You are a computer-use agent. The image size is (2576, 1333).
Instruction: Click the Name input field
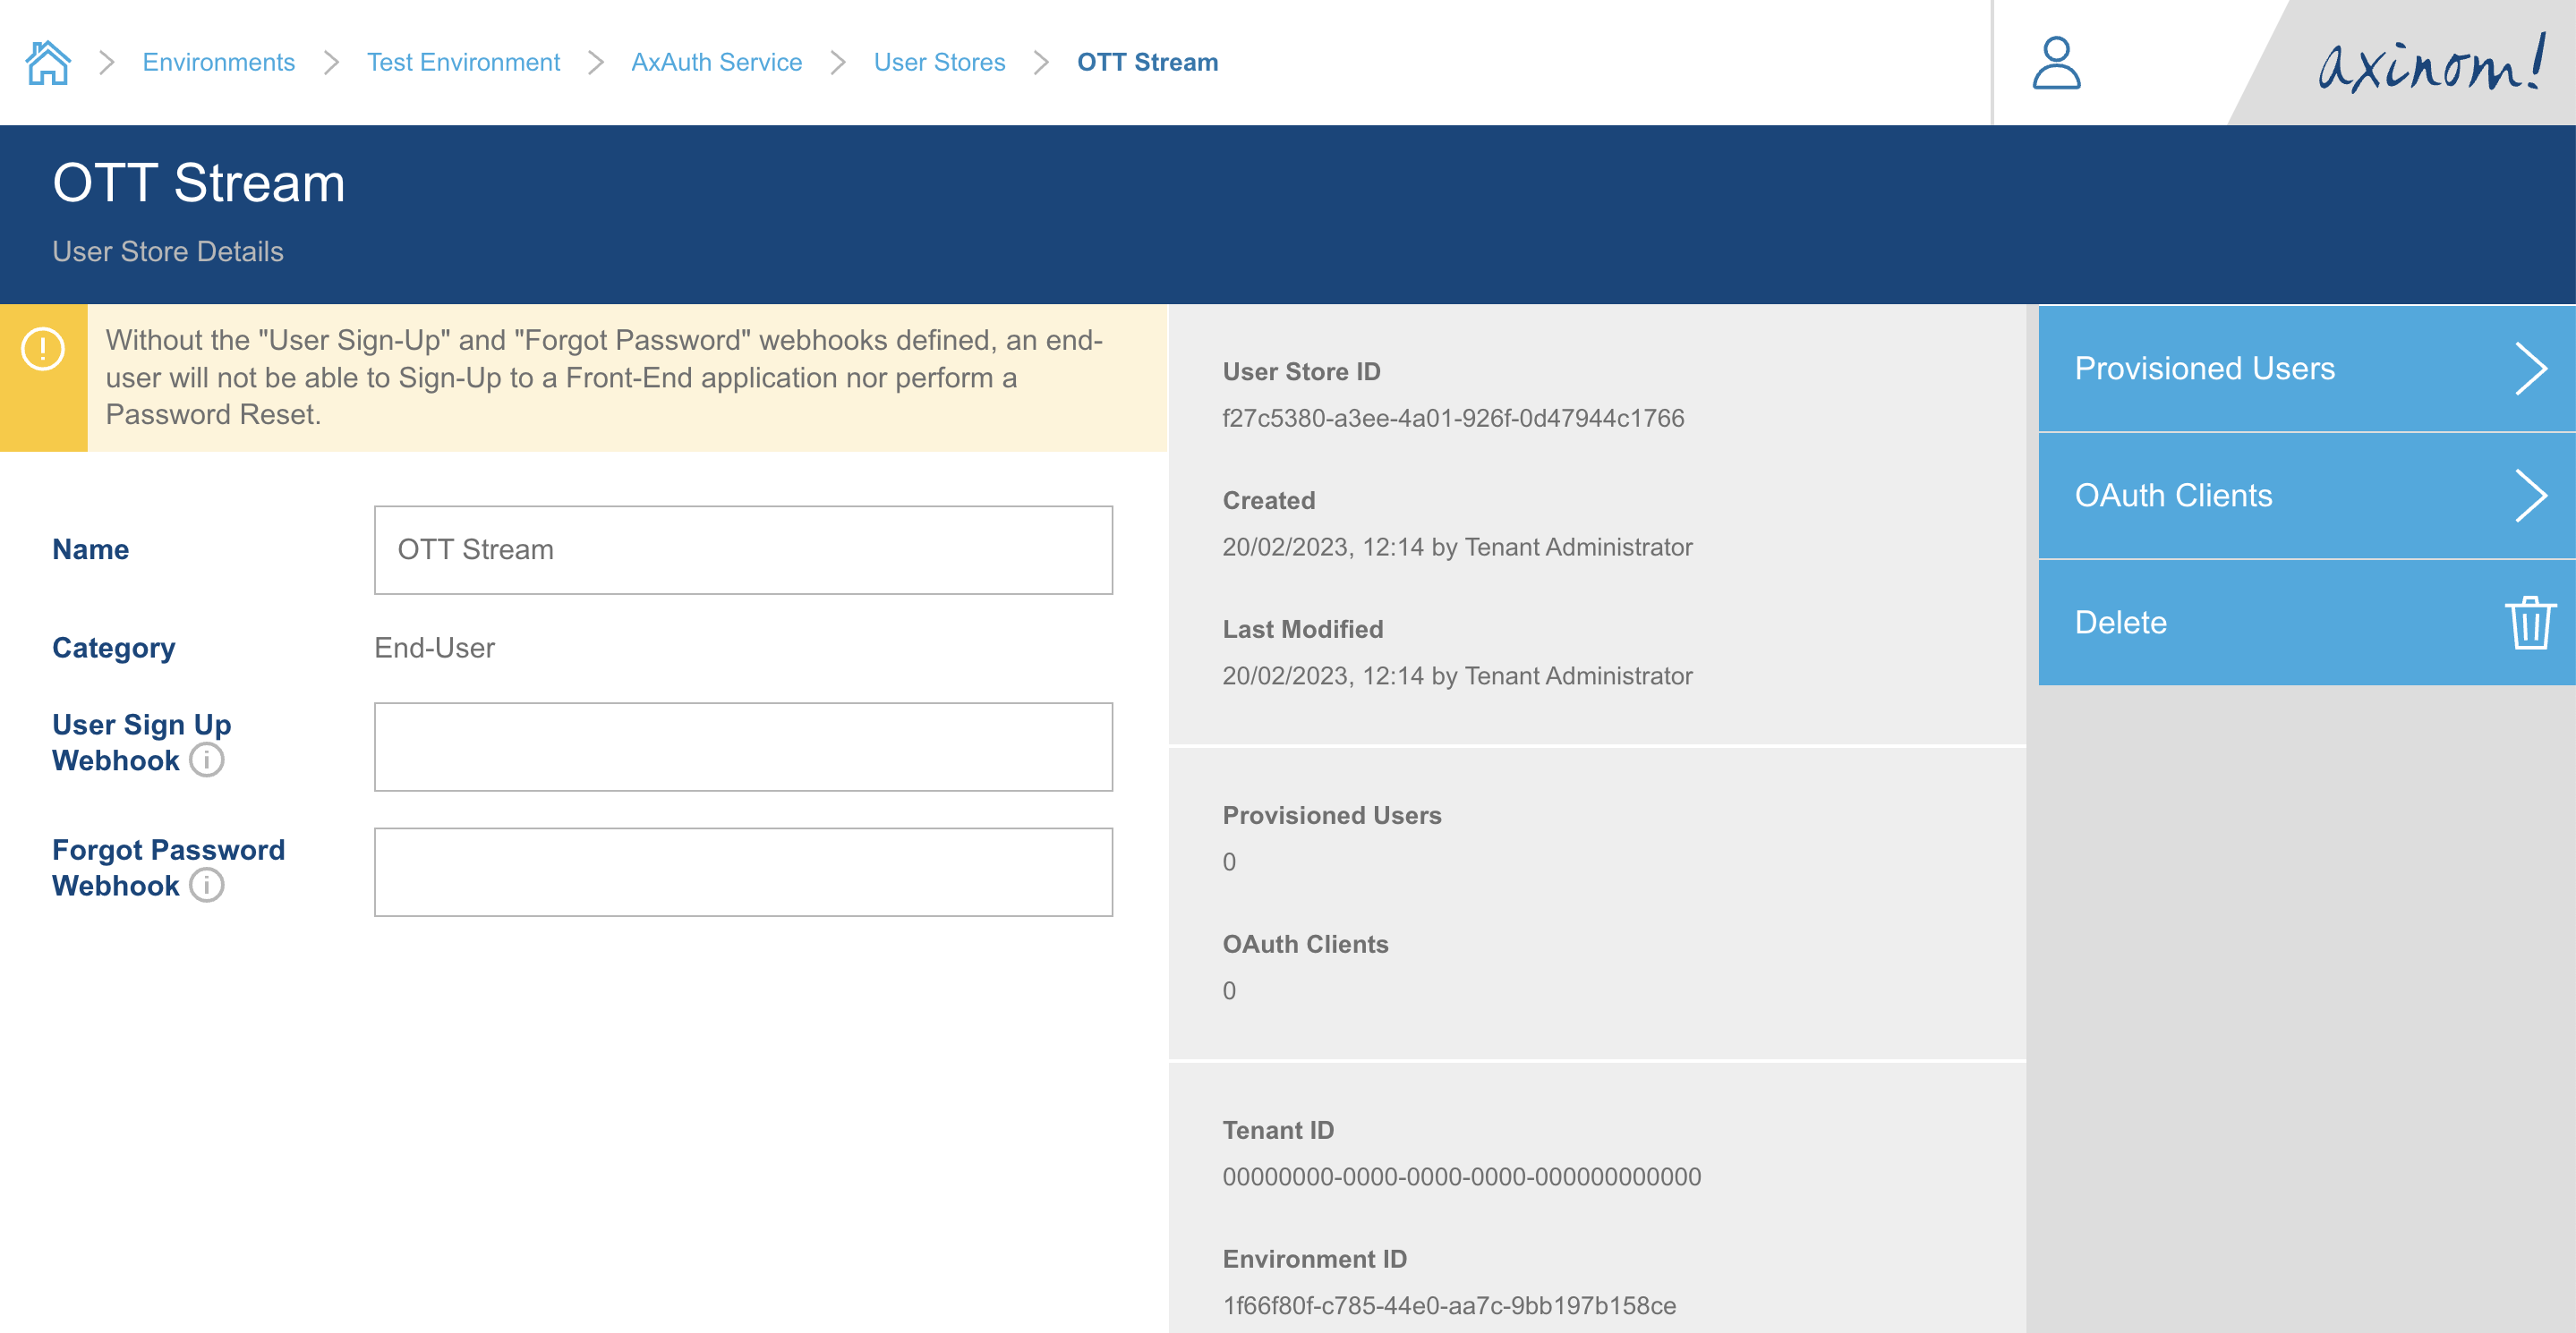coord(743,549)
